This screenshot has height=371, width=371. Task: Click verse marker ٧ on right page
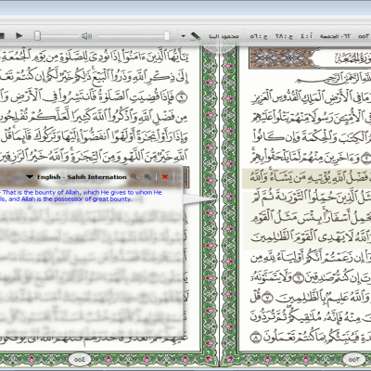[267, 298]
